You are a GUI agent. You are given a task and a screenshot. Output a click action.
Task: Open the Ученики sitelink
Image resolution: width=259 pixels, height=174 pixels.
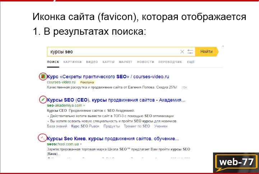click(161, 126)
